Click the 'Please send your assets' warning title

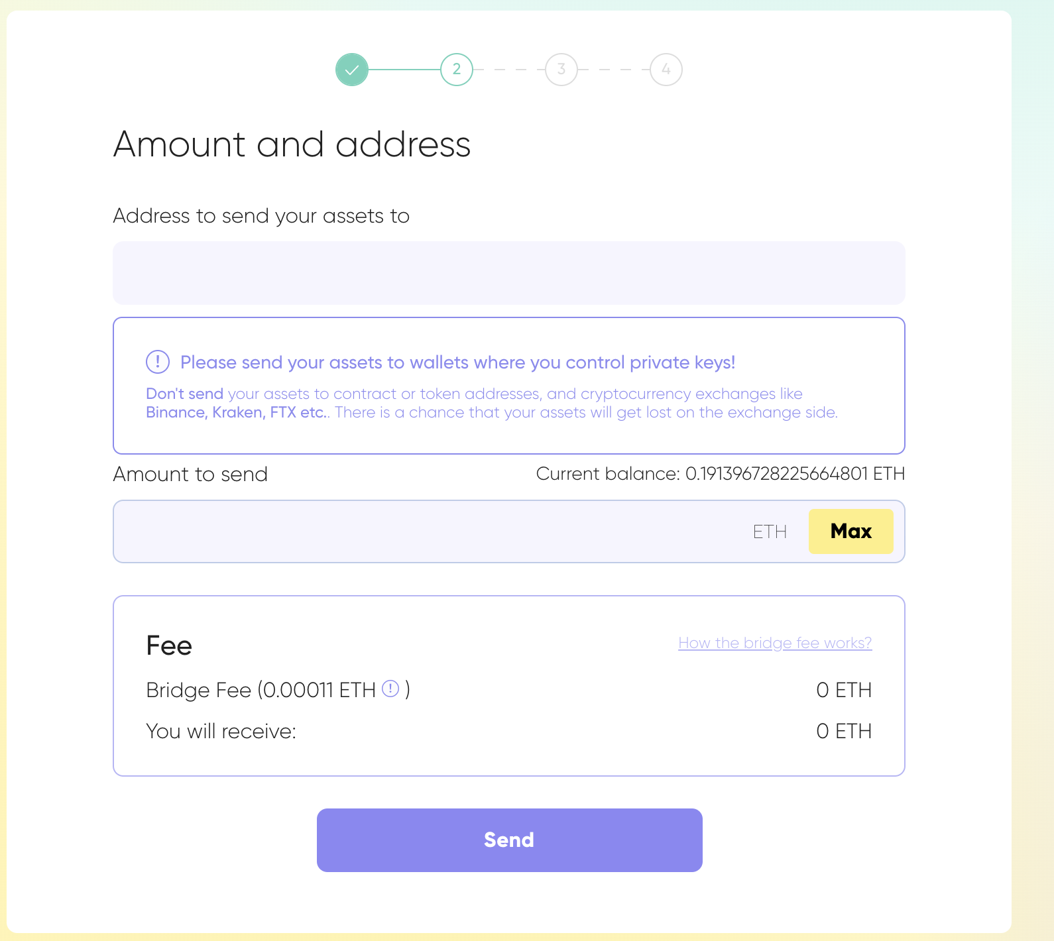[x=457, y=362]
